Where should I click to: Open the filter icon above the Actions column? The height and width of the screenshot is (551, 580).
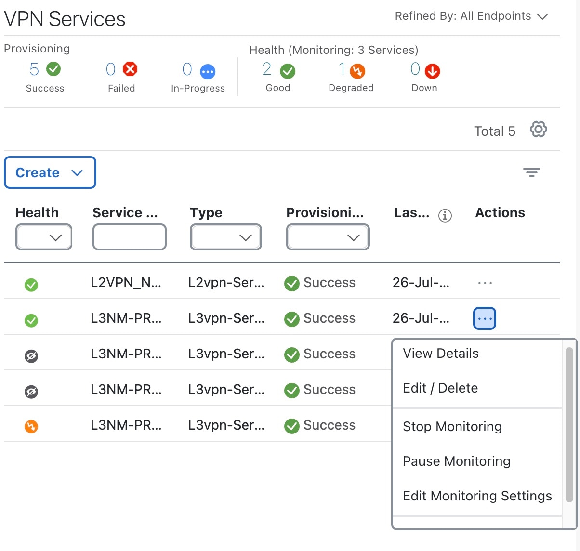(x=531, y=172)
